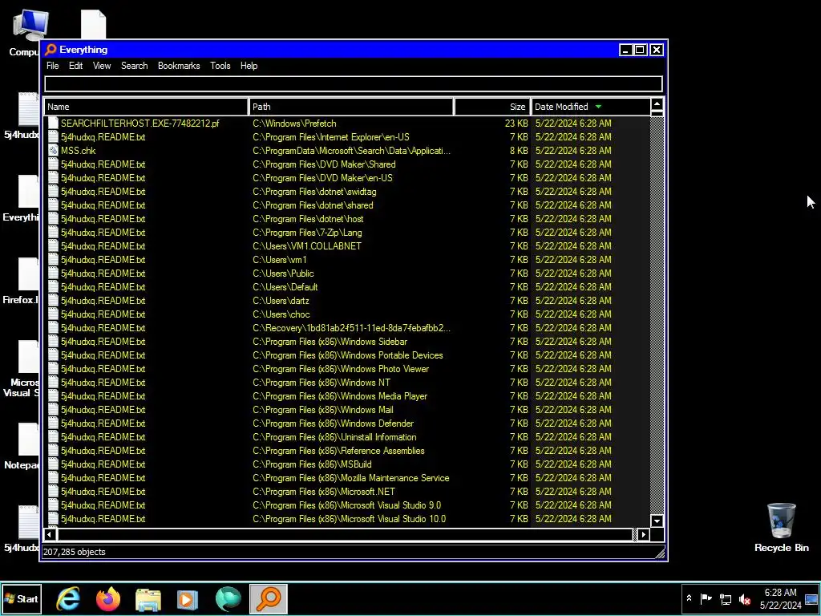Sort by Date Modified column header
821x616 pixels.
pyautogui.click(x=590, y=107)
